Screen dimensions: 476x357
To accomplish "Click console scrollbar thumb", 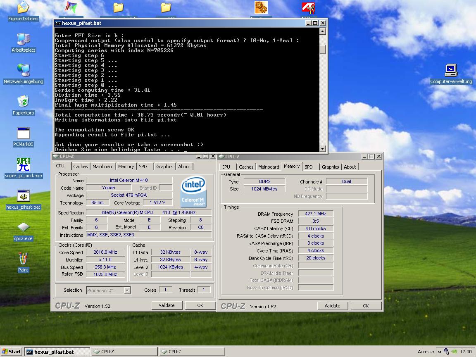I will click(323, 50).
